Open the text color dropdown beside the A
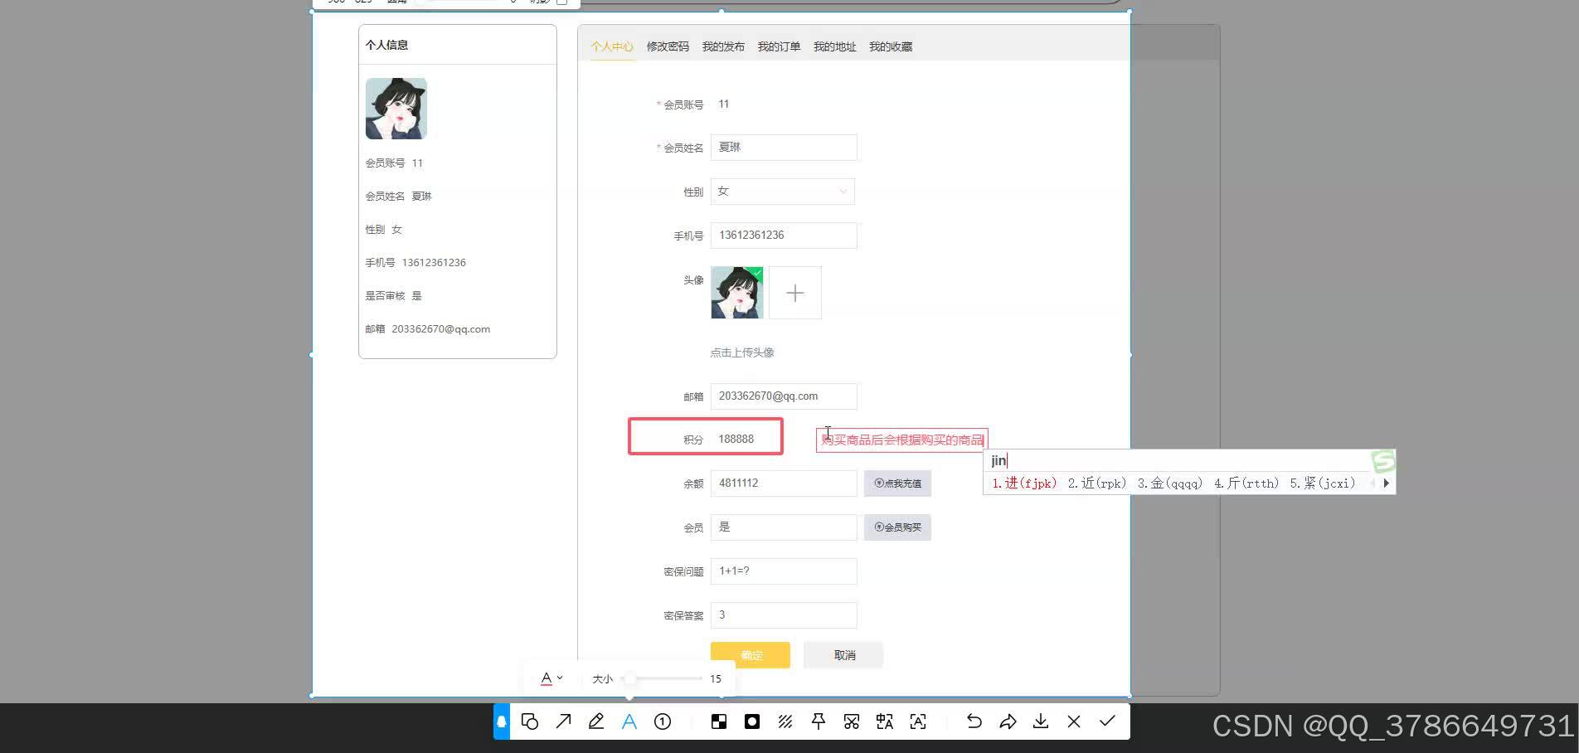This screenshot has height=753, width=1579. click(559, 678)
